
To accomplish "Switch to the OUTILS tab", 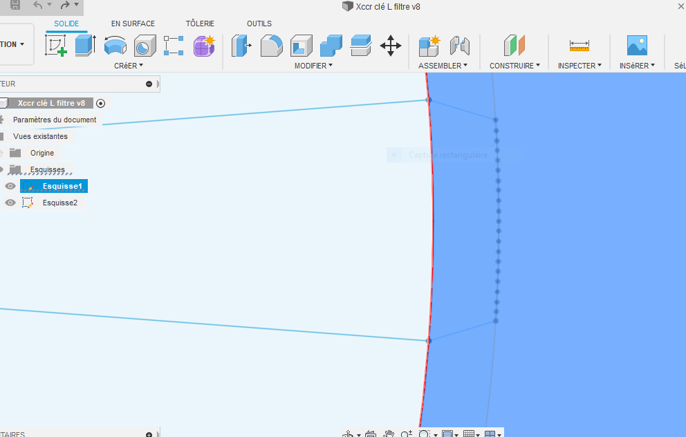I will pyautogui.click(x=259, y=24).
